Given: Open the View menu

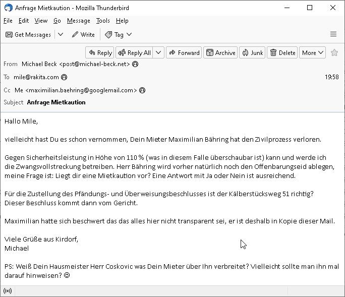Looking at the screenshot, I should [x=41, y=21].
